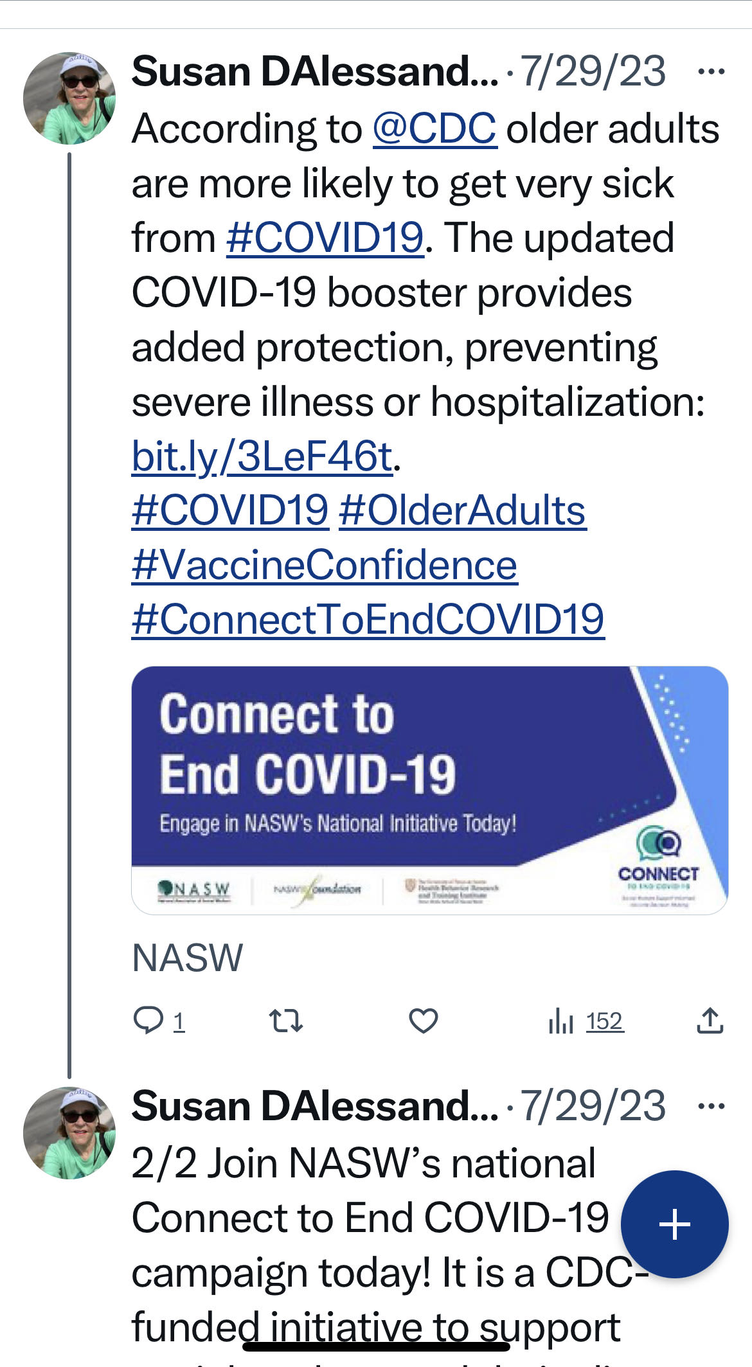This screenshot has height=1367, width=752.
Task: Tap the retweet icon on first tweet
Action: click(x=286, y=1021)
